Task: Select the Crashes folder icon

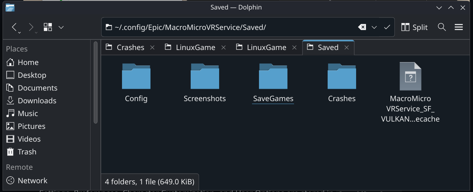Action: click(x=342, y=76)
